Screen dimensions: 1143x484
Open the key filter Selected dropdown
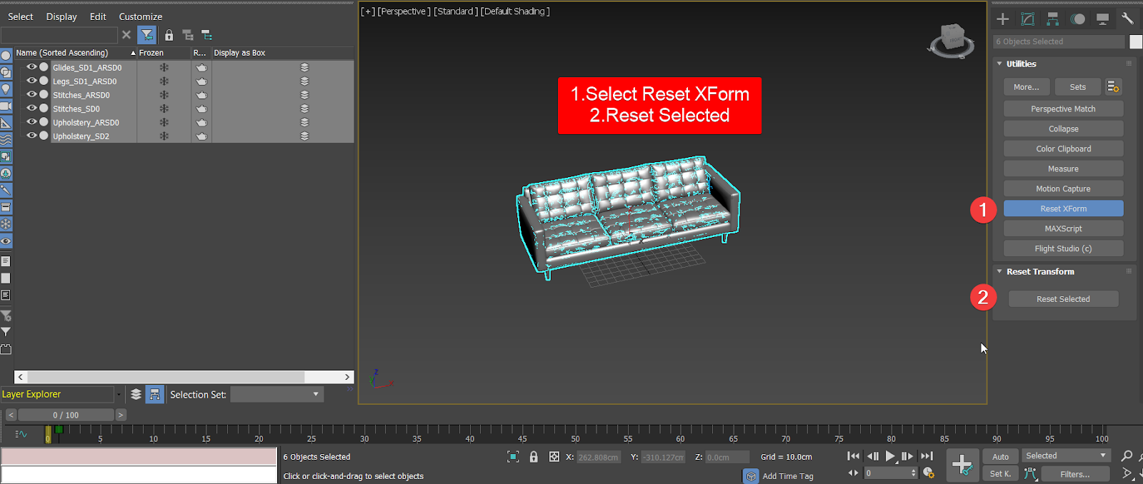[x=1064, y=455]
